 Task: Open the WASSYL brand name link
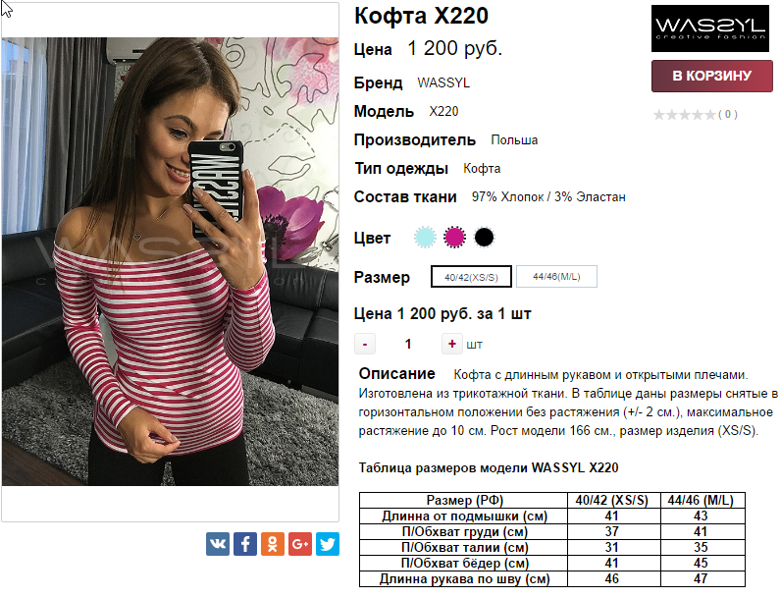pyautogui.click(x=443, y=82)
